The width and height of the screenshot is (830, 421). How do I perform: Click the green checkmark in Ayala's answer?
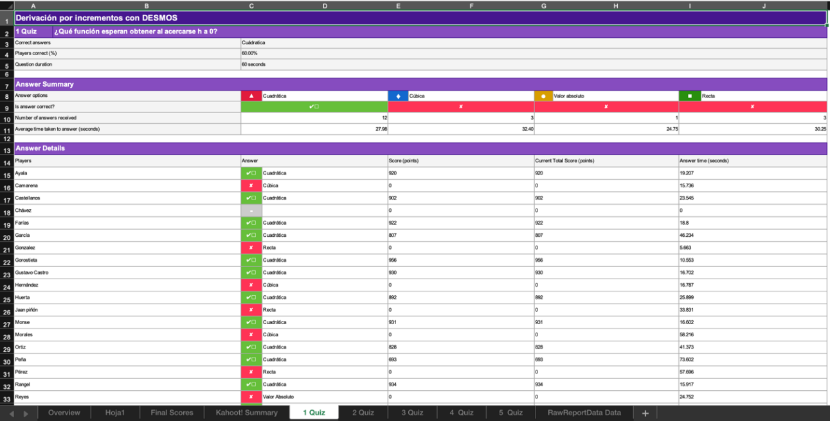pyautogui.click(x=251, y=173)
